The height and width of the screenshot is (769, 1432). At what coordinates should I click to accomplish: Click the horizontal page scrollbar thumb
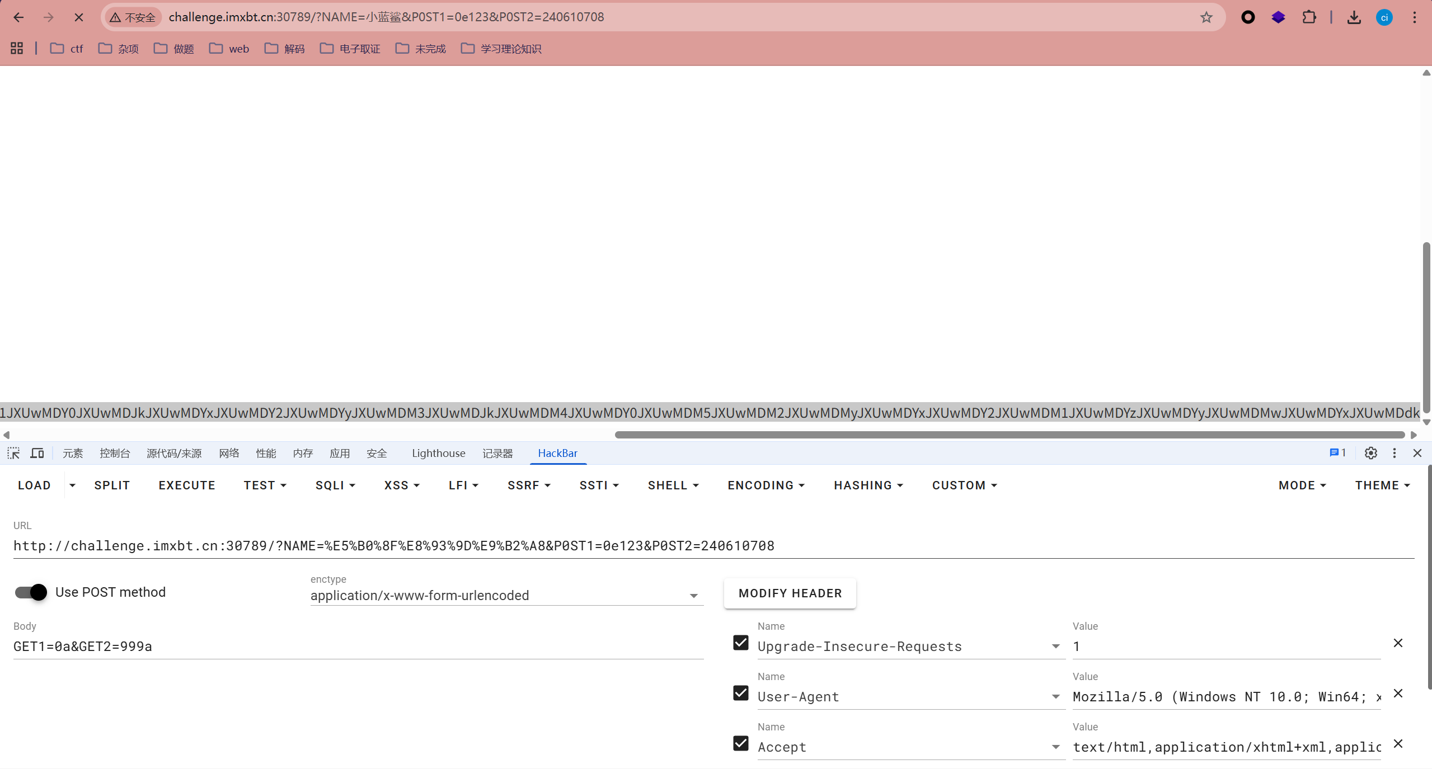point(1009,435)
